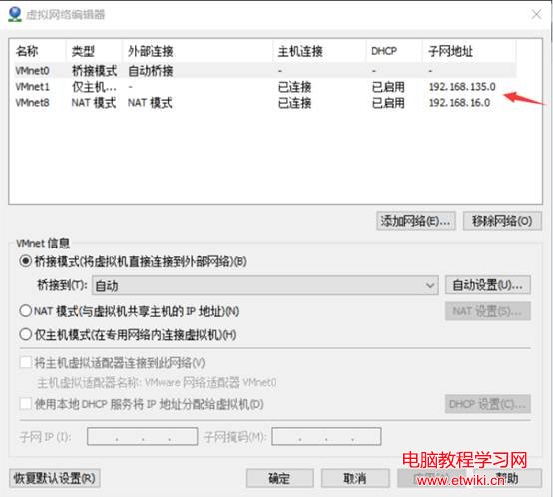Close the 虚拟网络编辑器 dialog
This screenshot has height=497, width=553.
click(x=536, y=14)
